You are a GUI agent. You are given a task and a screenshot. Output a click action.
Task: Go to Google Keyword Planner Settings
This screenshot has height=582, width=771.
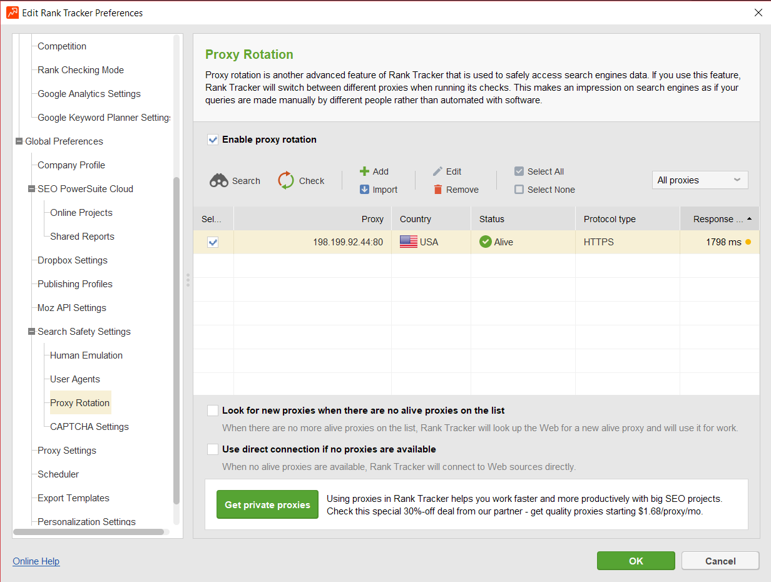(x=104, y=118)
